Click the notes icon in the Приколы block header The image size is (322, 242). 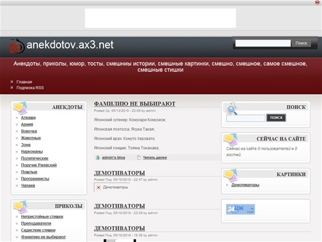pos(21,207)
